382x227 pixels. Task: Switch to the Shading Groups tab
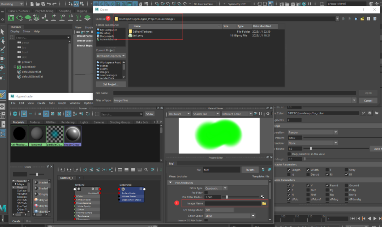coord(120,122)
